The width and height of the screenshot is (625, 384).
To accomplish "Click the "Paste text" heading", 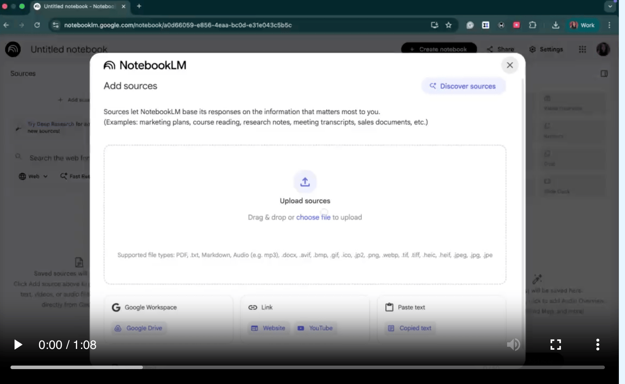I will (x=412, y=307).
